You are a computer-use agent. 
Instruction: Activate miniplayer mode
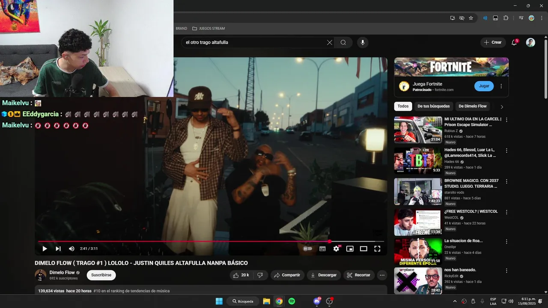[350, 249]
